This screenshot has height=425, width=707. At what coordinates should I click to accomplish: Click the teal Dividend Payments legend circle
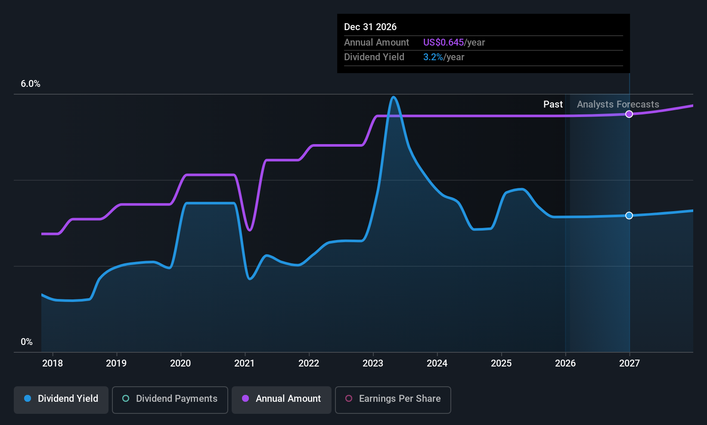click(x=126, y=398)
